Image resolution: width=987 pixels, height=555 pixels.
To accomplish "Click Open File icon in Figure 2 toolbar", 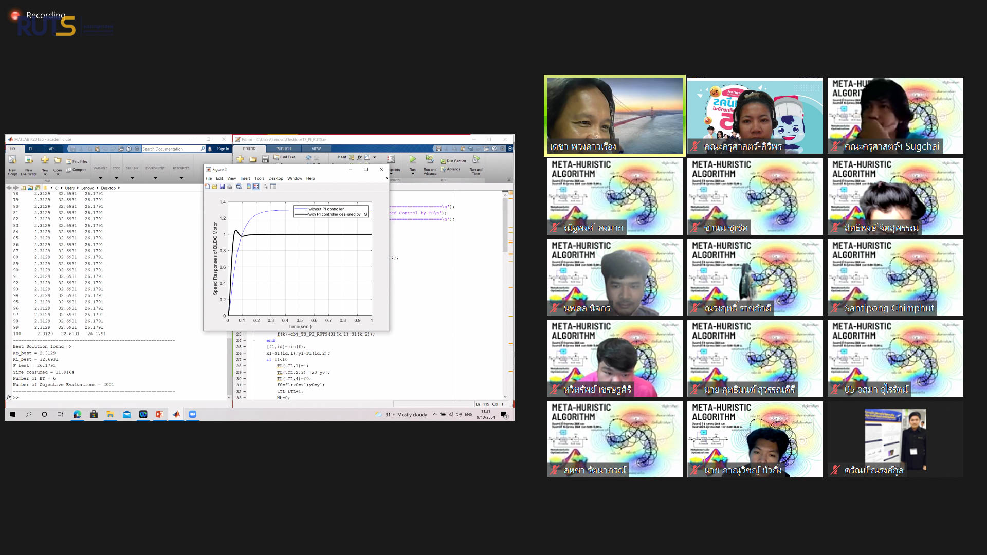I will (215, 187).
